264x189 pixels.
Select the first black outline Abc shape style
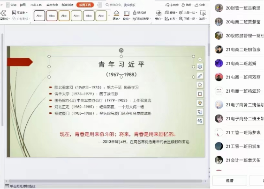[x=39, y=15]
